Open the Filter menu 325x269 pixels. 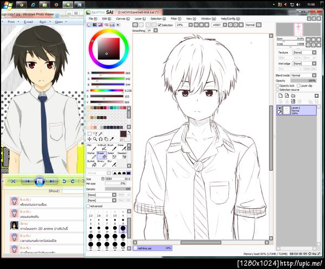click(x=175, y=18)
